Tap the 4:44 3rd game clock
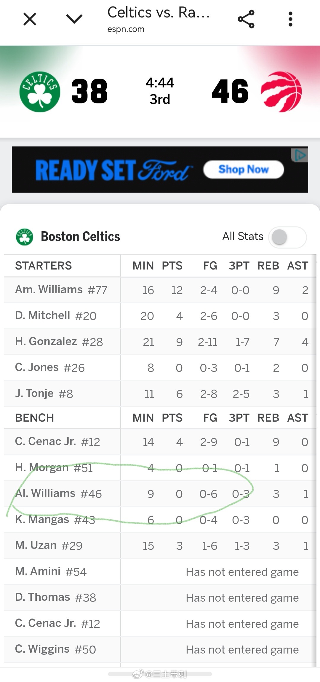The image size is (320, 682). point(160,91)
